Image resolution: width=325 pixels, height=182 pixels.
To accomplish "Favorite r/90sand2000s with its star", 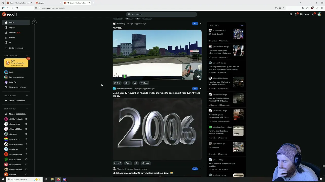I will (26, 129).
